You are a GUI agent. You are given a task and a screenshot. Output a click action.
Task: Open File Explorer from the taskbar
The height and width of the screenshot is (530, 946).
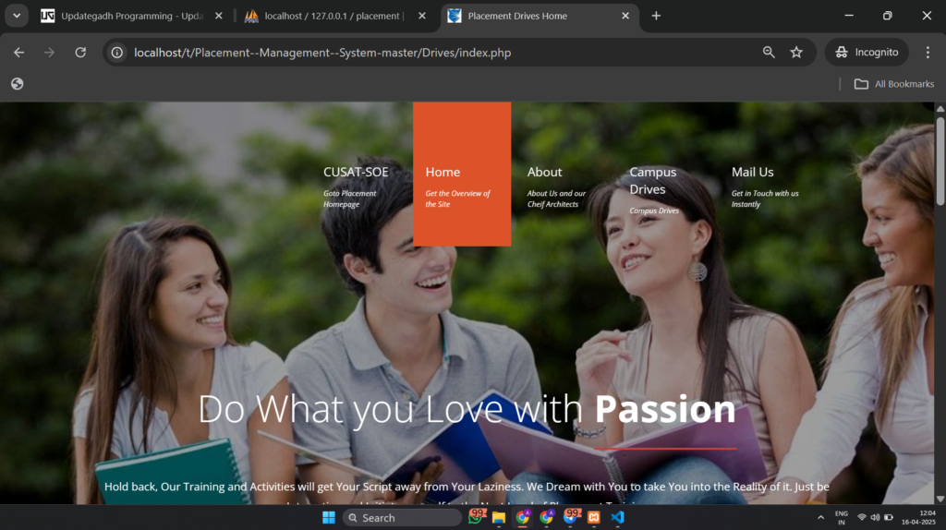coord(499,518)
